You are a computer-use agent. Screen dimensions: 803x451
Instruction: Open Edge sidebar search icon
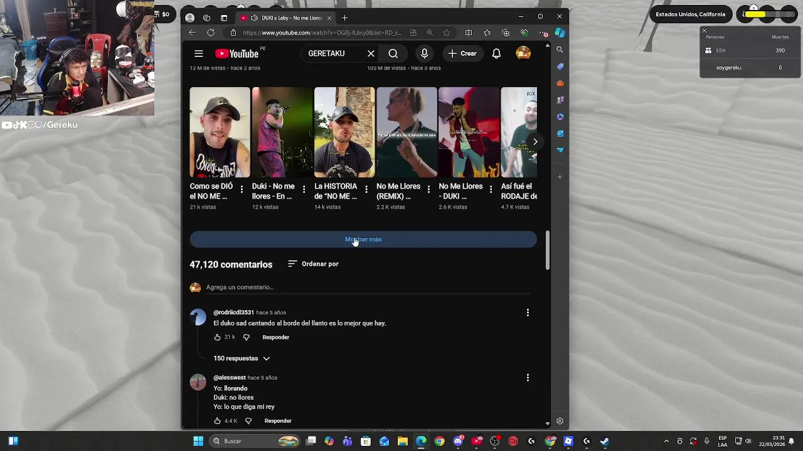coord(560,49)
